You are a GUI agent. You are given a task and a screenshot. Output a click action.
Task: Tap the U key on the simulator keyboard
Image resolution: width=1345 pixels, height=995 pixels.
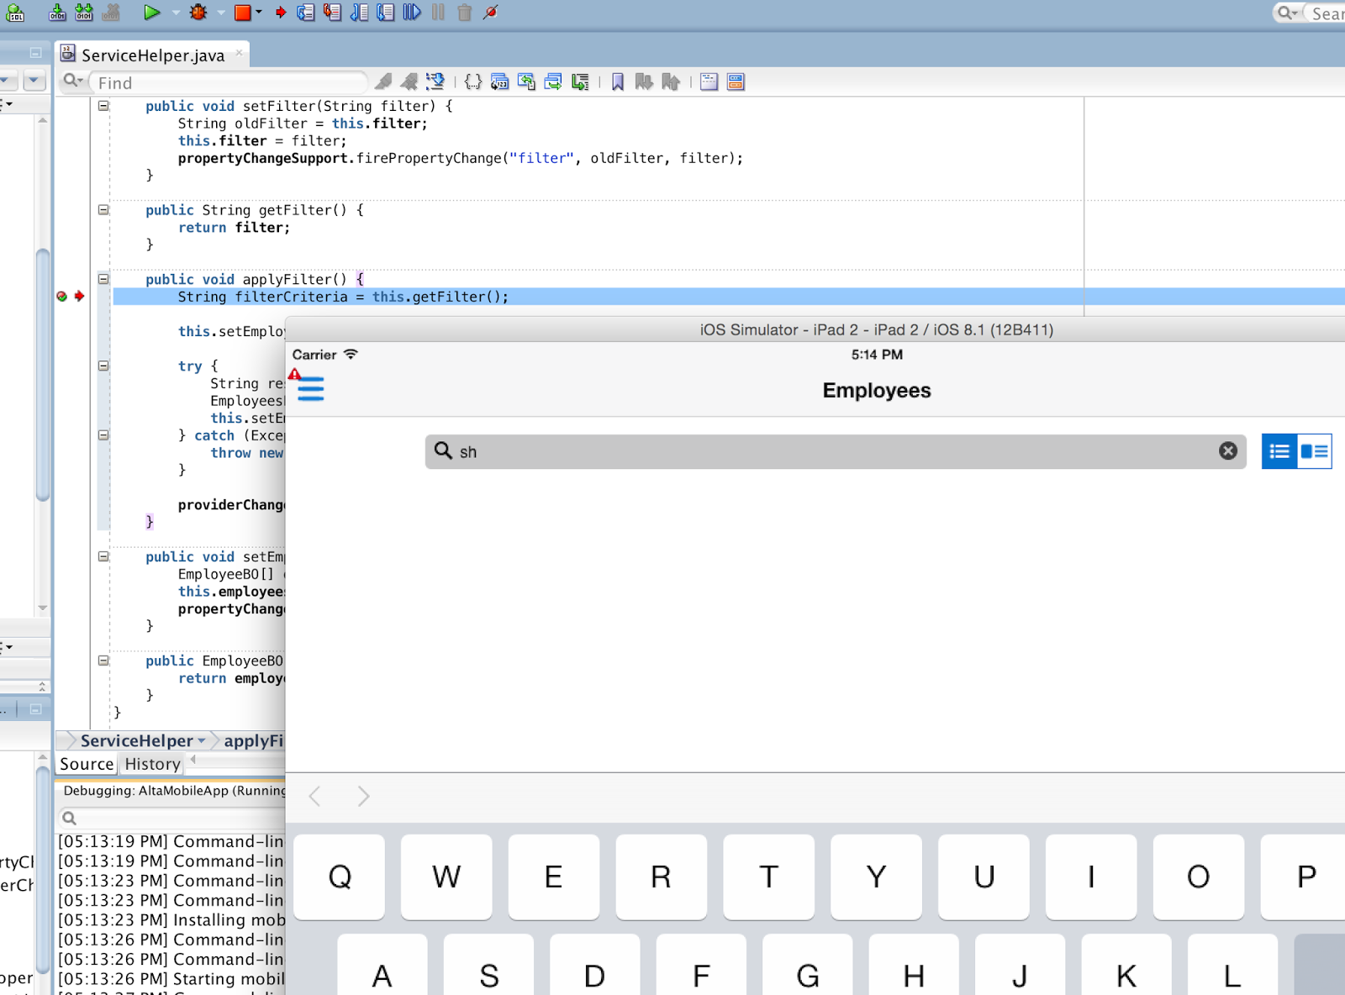[984, 877]
